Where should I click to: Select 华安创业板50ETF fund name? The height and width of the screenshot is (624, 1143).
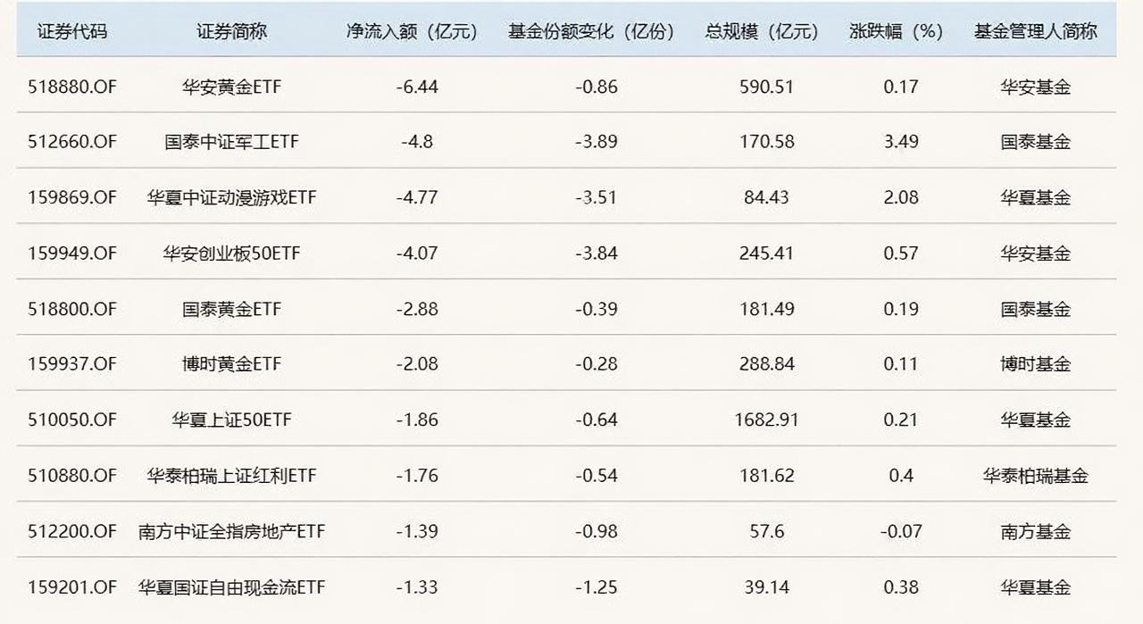231,254
